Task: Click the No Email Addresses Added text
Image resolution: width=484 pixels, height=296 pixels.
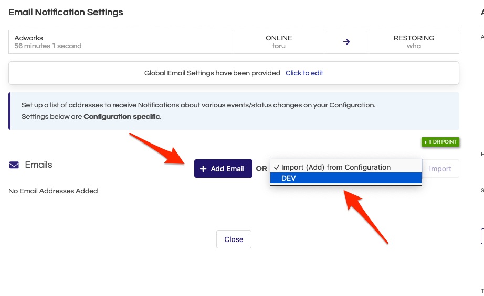Action: (53, 191)
